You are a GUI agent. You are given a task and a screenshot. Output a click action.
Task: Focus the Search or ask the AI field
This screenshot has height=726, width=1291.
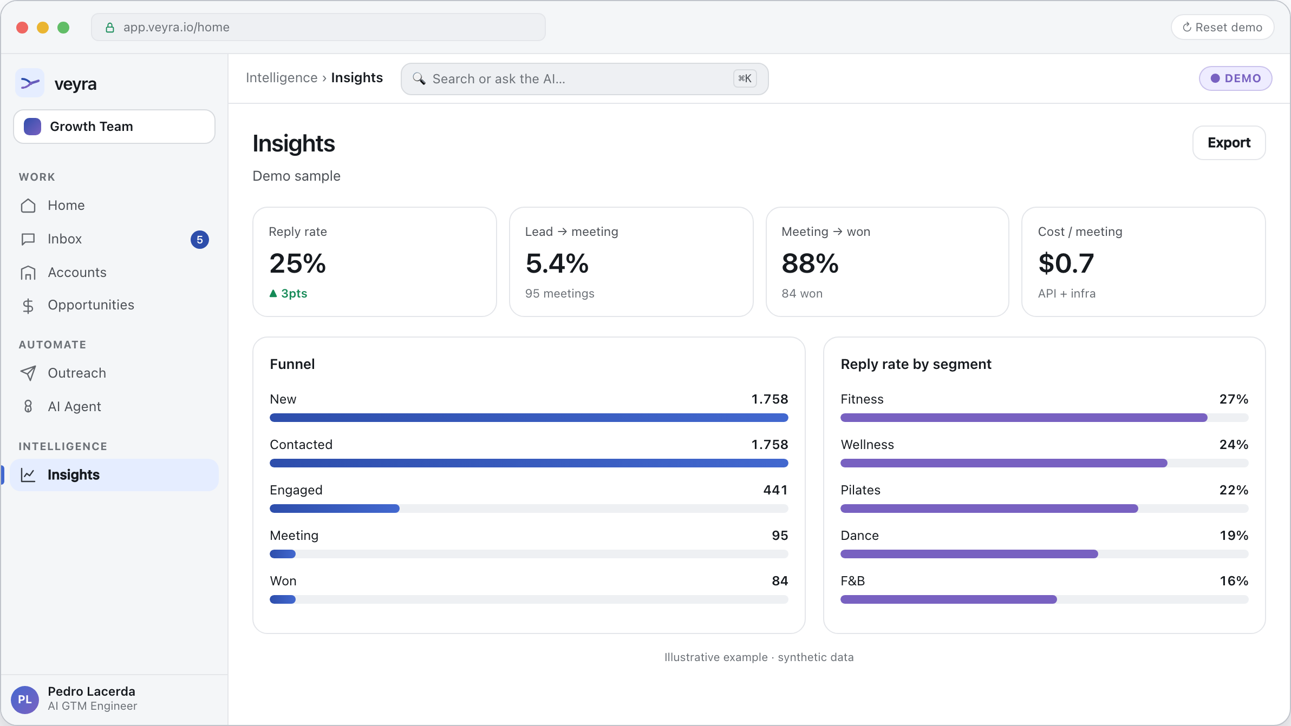(584, 79)
